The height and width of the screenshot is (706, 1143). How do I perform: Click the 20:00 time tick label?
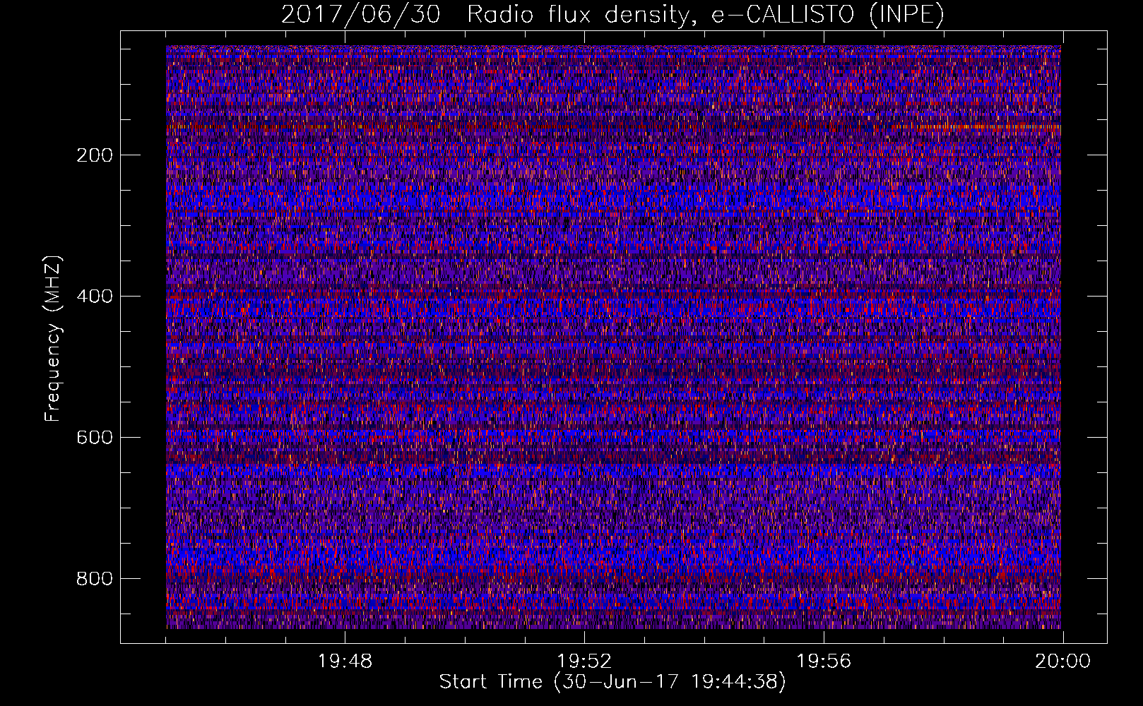(x=1063, y=662)
